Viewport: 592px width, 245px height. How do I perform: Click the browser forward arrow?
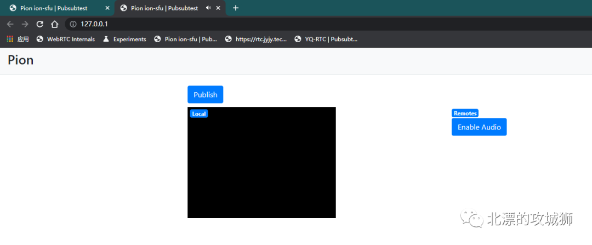[25, 24]
